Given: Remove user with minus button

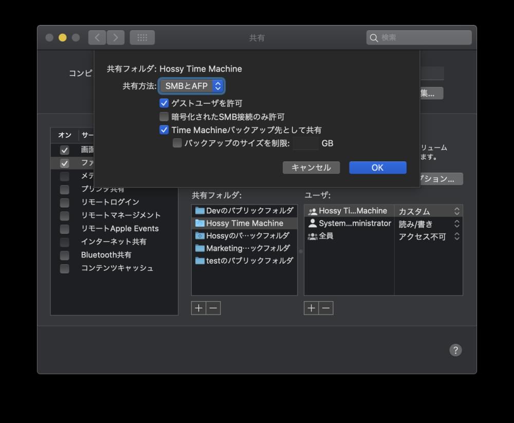Looking at the screenshot, I should click(326, 308).
